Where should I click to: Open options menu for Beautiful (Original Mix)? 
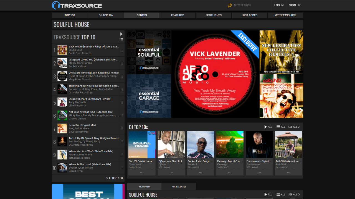122,129
